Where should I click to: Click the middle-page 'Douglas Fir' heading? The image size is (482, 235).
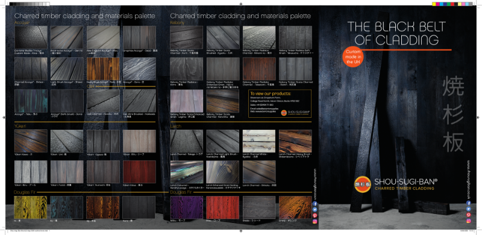click(181, 192)
